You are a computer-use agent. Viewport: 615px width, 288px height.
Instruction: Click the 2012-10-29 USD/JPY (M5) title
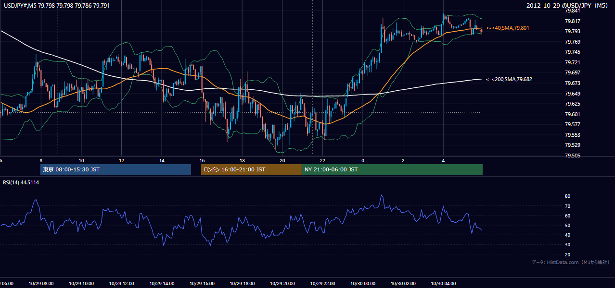[x=568, y=5]
